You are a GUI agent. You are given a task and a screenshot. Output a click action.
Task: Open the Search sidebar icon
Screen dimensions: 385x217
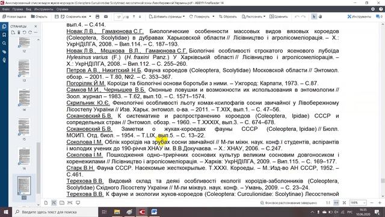coord(4,43)
